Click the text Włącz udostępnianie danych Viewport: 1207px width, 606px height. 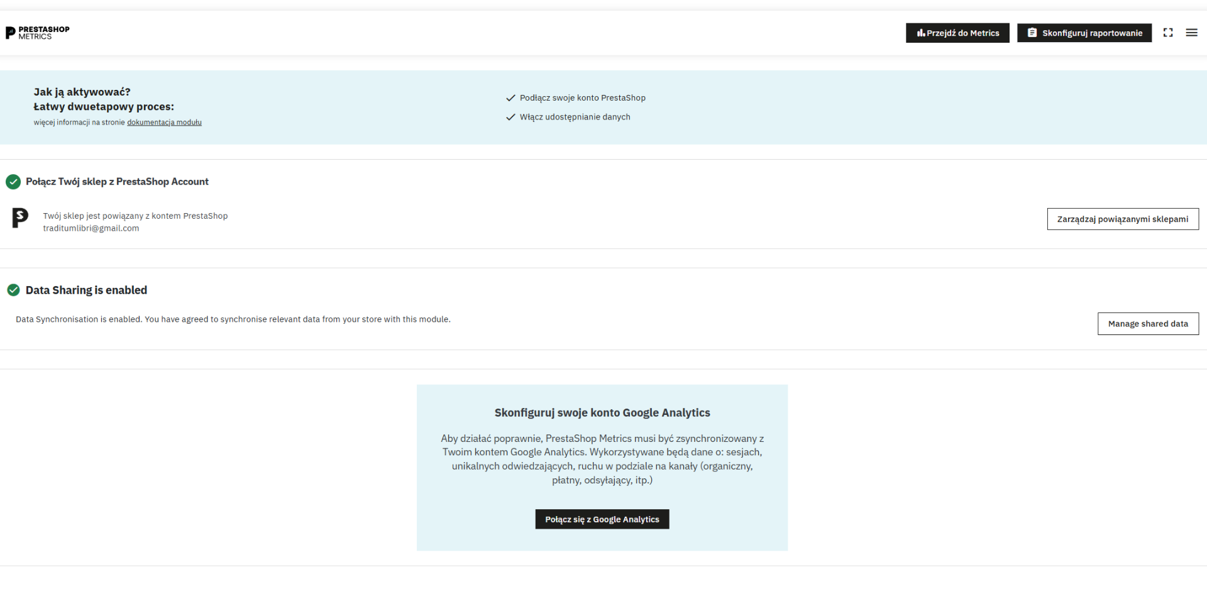coord(575,117)
